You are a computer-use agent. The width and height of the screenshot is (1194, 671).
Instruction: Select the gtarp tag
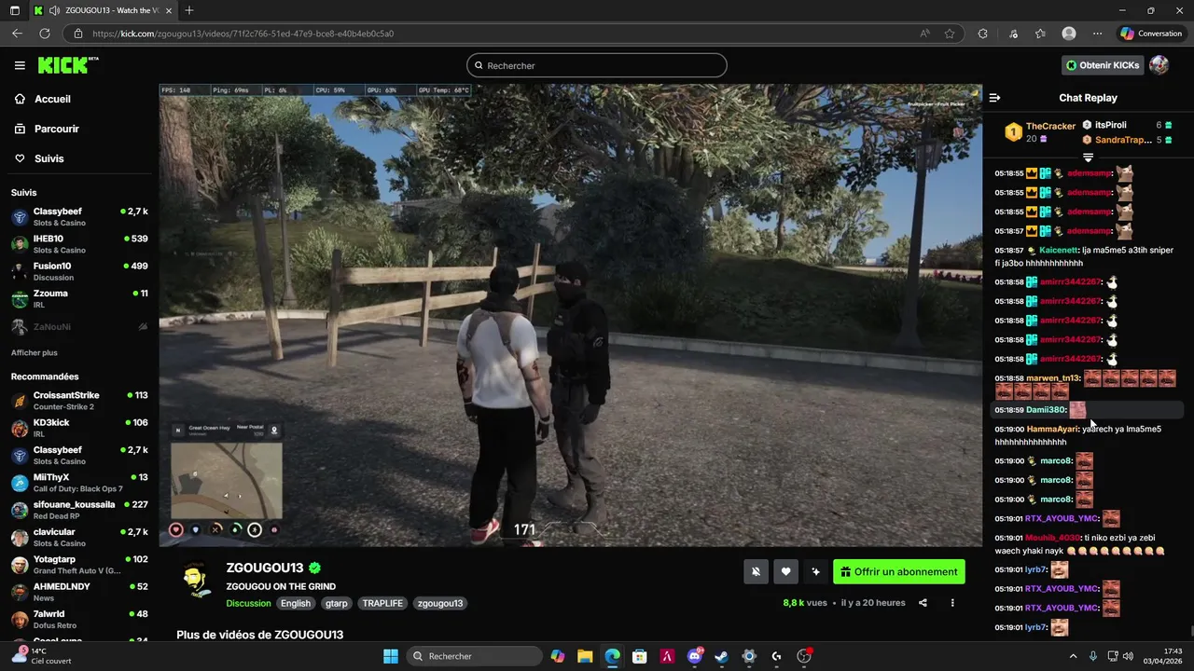coord(337,603)
